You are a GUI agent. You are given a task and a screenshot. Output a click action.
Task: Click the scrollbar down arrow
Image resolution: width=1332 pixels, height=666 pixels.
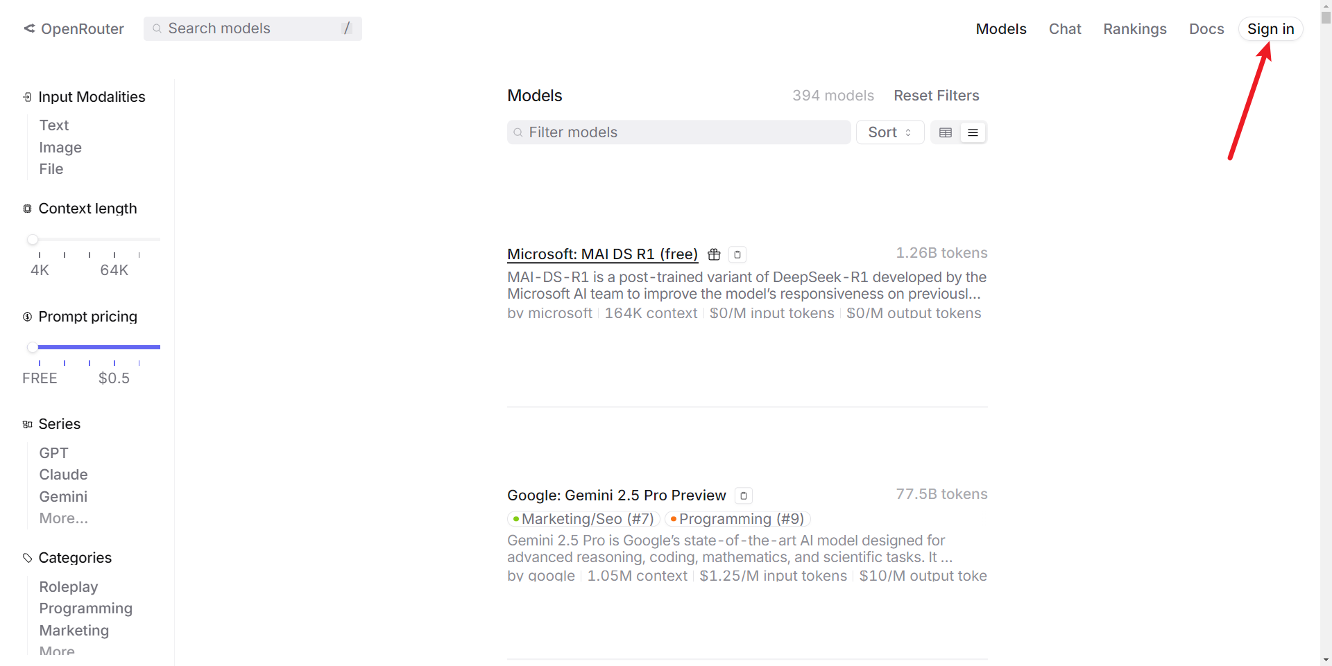[x=1326, y=660]
